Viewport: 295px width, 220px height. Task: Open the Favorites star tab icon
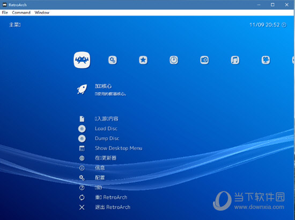tap(143, 60)
